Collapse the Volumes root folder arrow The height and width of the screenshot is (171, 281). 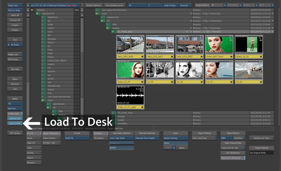32,10
